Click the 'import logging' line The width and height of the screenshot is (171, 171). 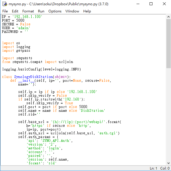(x=16, y=47)
